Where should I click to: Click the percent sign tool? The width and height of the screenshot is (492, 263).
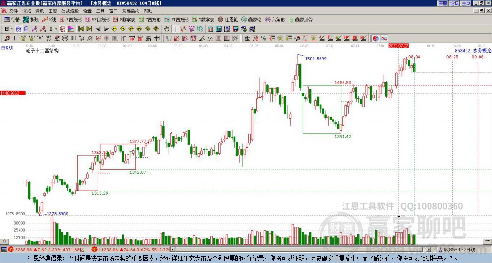pos(264,38)
